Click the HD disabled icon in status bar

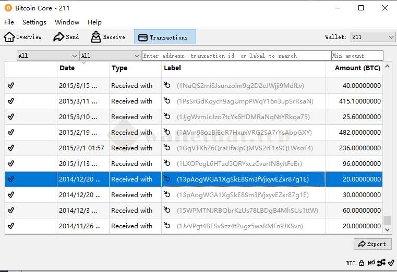click(x=371, y=263)
